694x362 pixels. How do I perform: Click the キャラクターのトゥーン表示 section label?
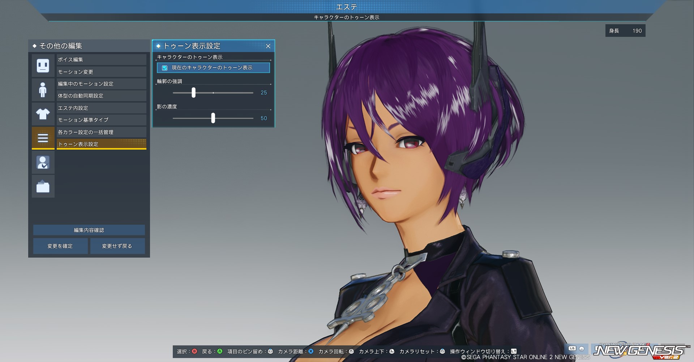coord(190,57)
